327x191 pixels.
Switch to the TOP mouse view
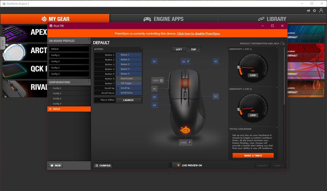(193, 49)
